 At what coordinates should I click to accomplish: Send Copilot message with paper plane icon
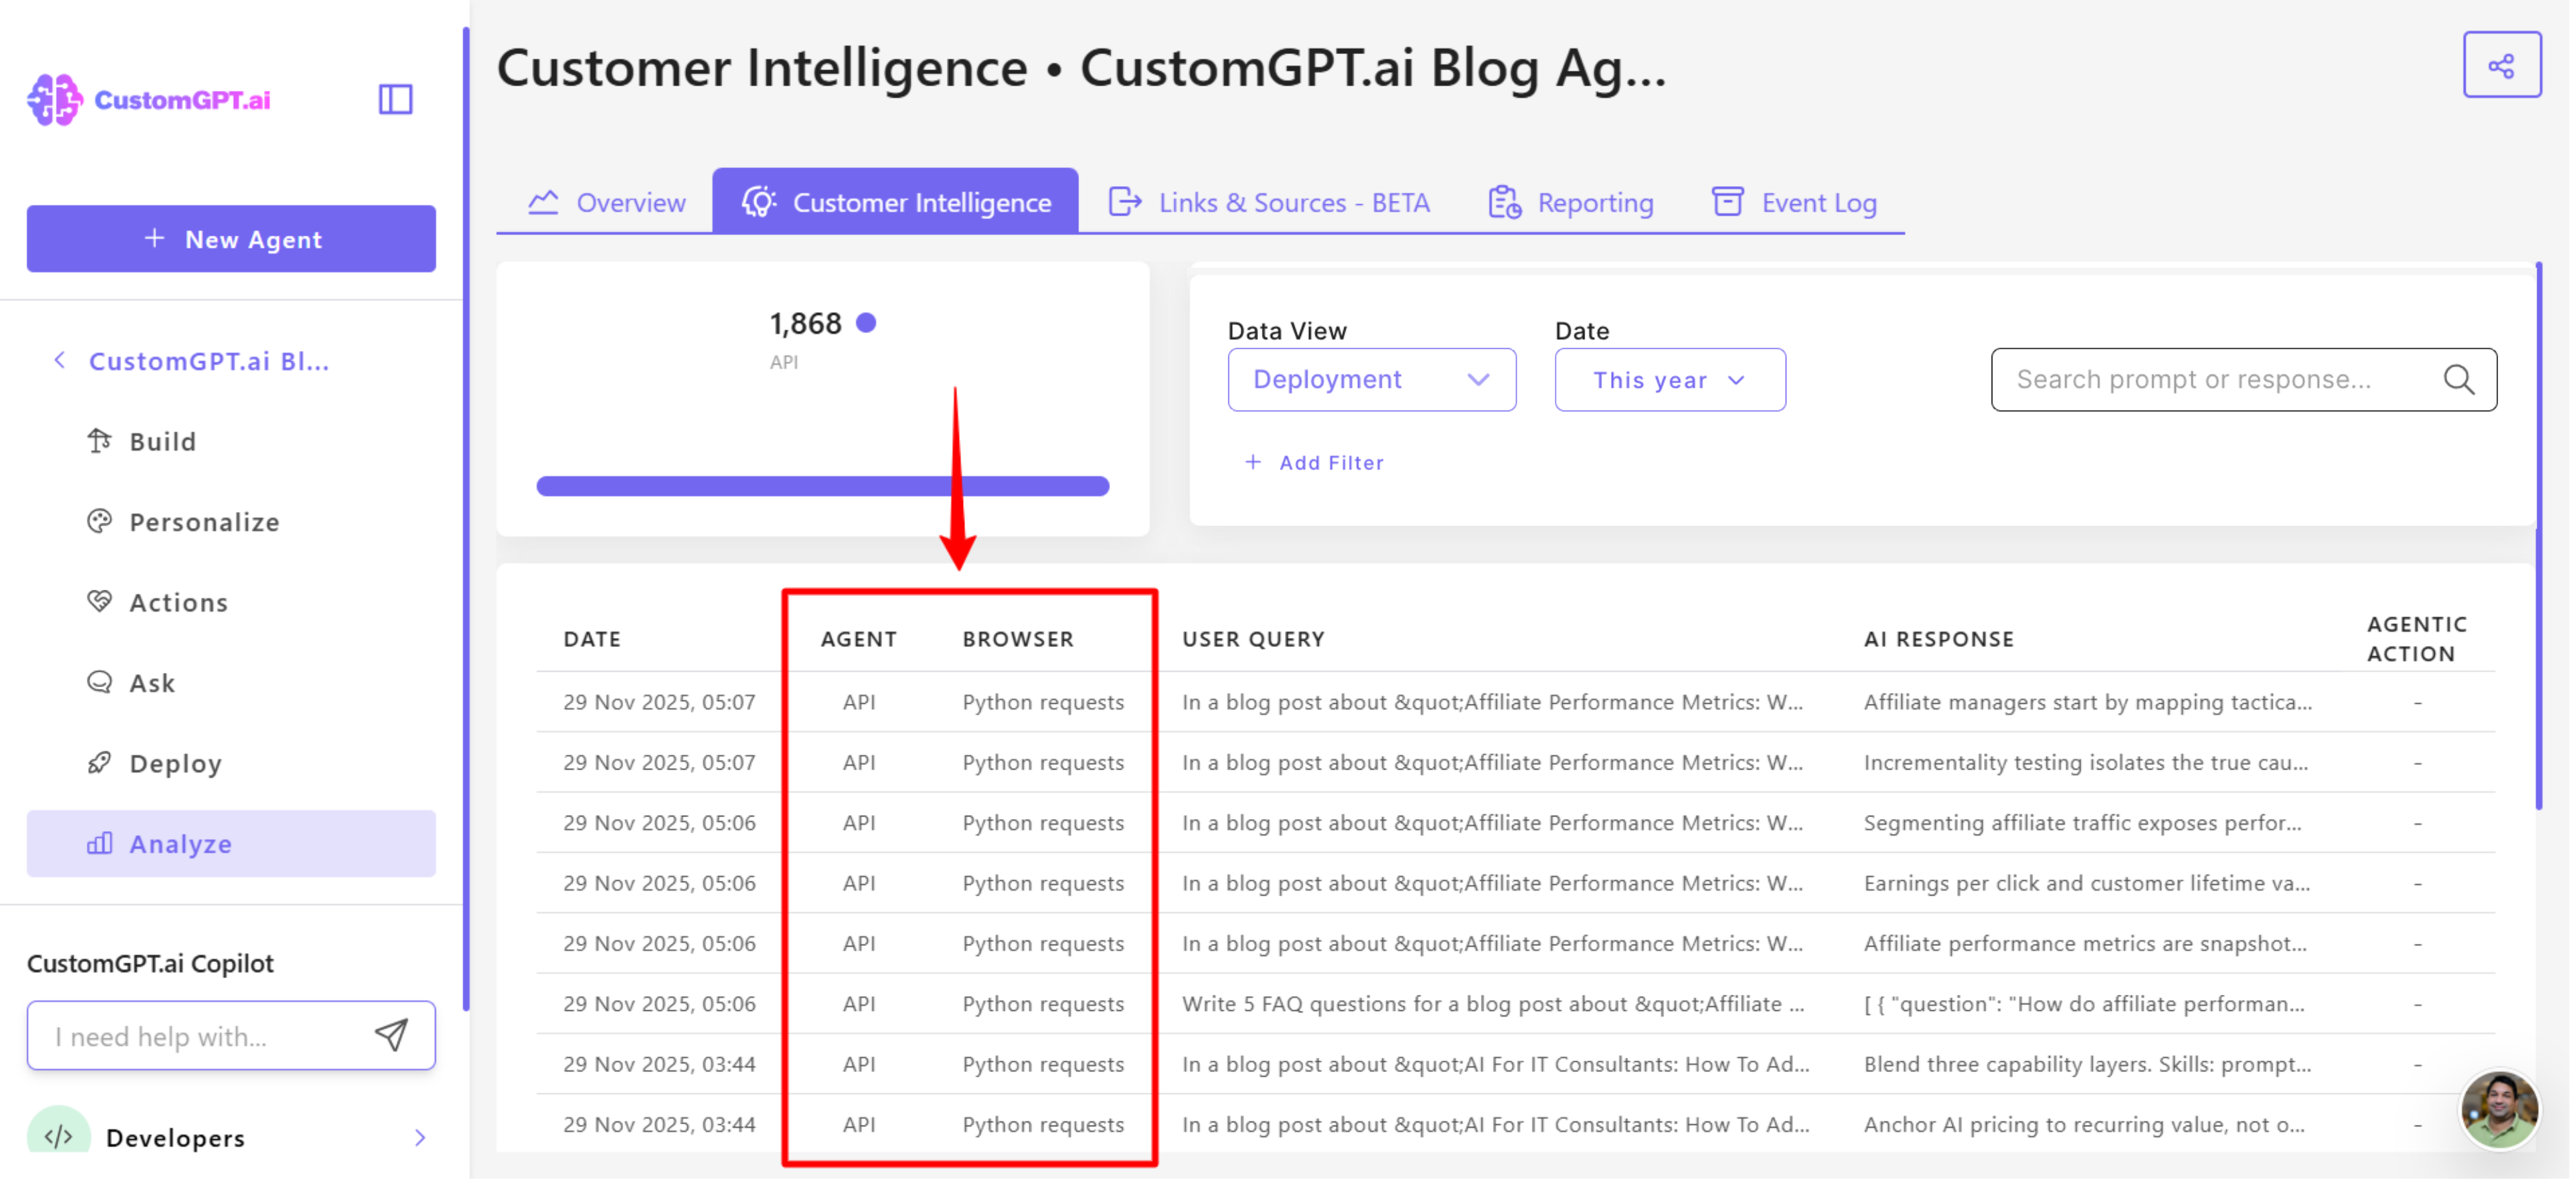391,1035
